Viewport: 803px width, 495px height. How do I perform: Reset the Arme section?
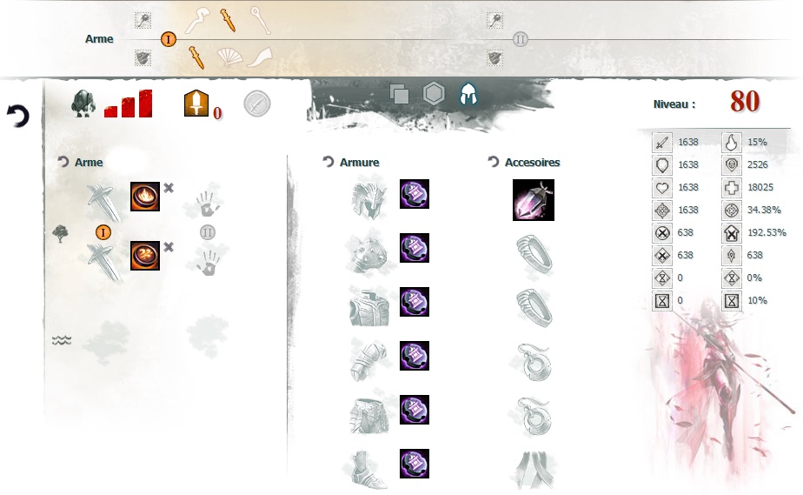(63, 162)
